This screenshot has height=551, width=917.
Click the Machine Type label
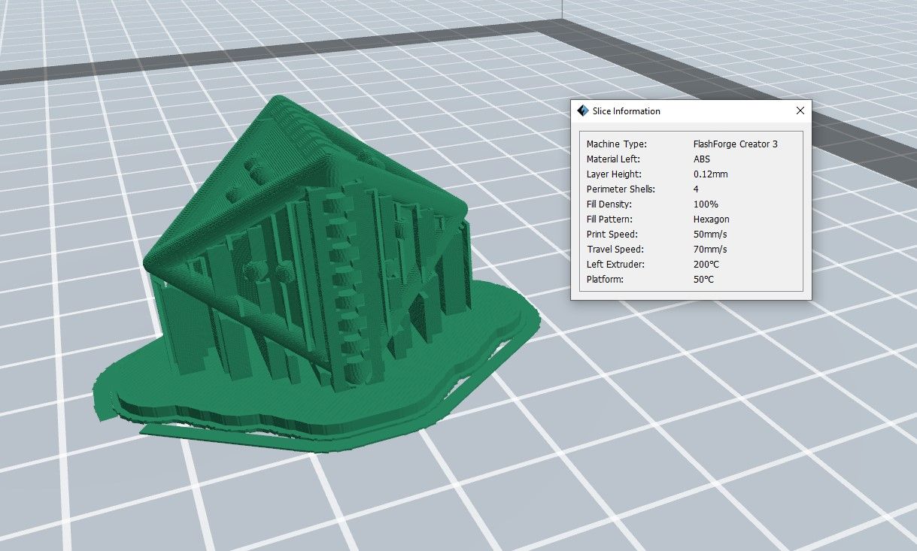pos(616,144)
